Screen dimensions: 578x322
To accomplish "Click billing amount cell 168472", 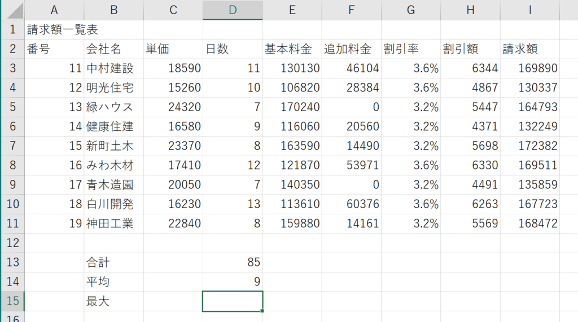I will (x=529, y=224).
